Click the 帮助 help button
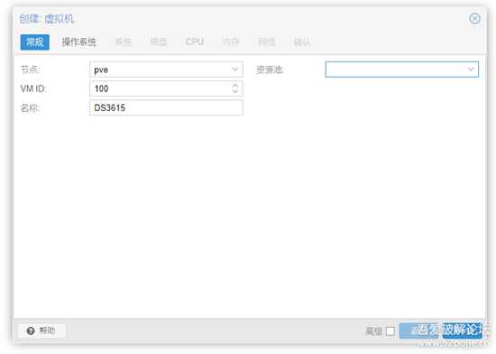The height and width of the screenshot is (354, 496). click(41, 331)
